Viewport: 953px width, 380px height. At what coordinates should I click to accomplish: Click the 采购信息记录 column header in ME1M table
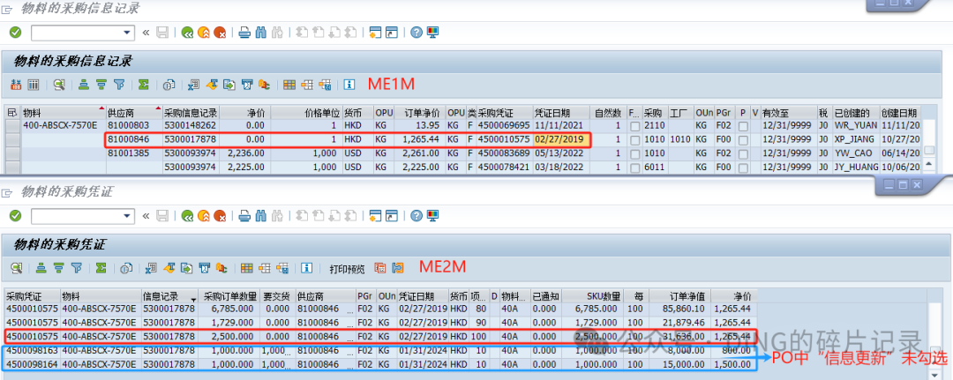pos(191,113)
